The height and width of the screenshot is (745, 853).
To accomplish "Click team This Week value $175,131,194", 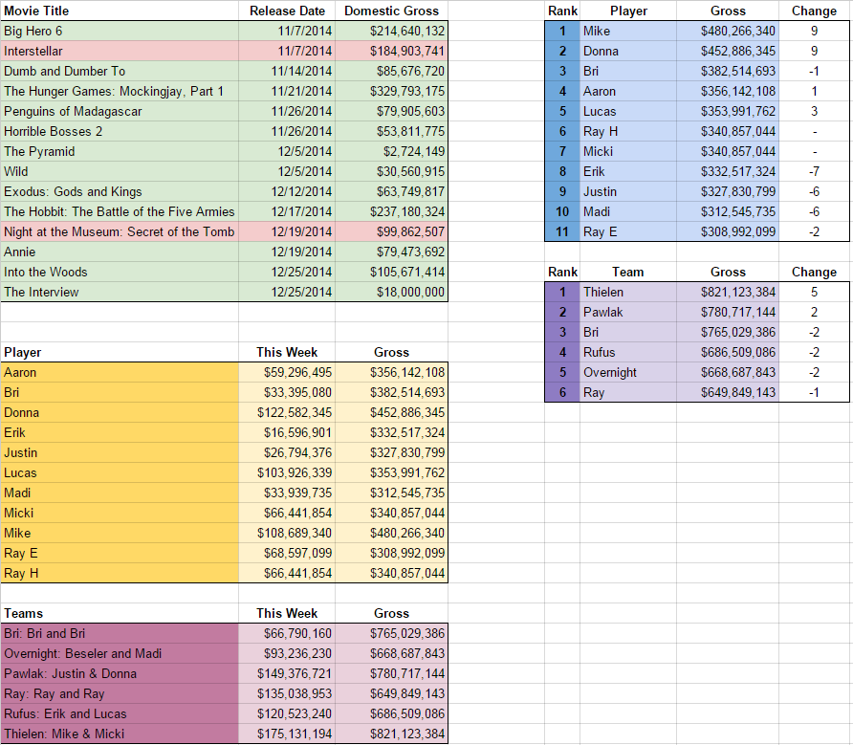I will pyautogui.click(x=287, y=734).
